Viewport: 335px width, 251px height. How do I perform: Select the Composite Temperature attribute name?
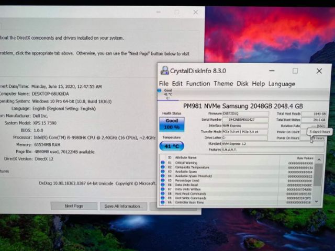[192, 167]
